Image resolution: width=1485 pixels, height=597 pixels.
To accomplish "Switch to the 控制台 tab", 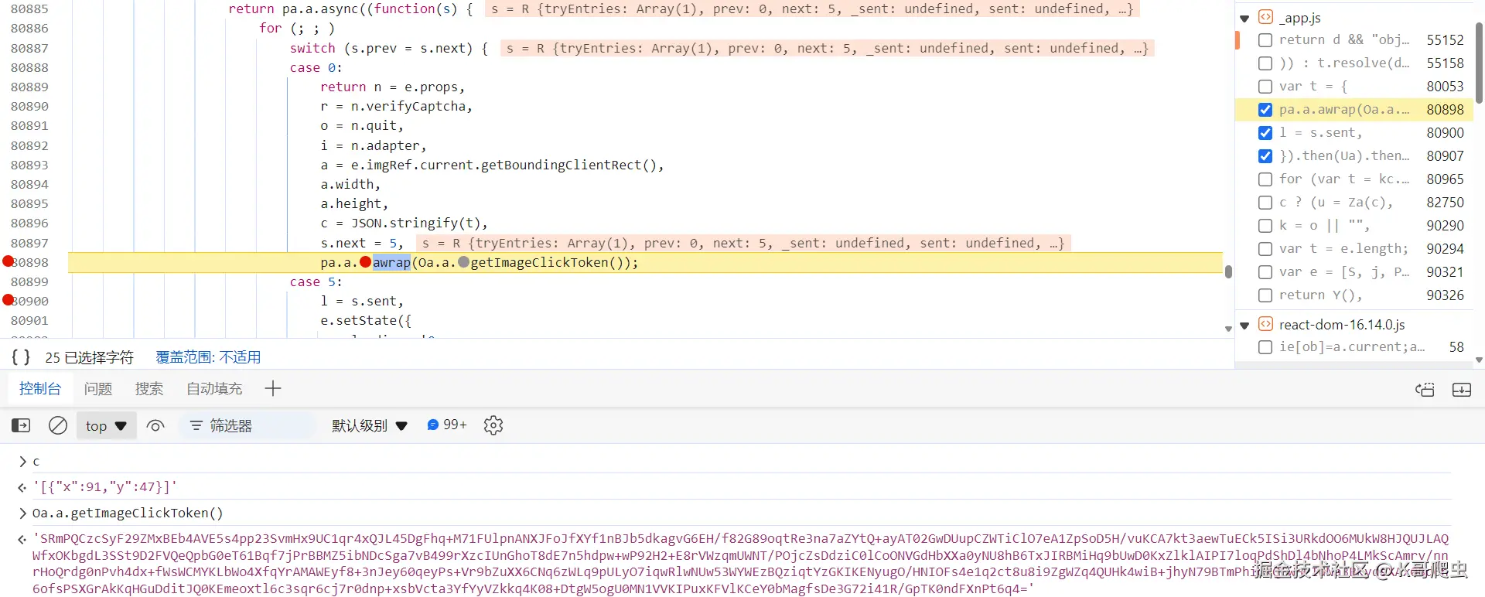I will tap(40, 388).
